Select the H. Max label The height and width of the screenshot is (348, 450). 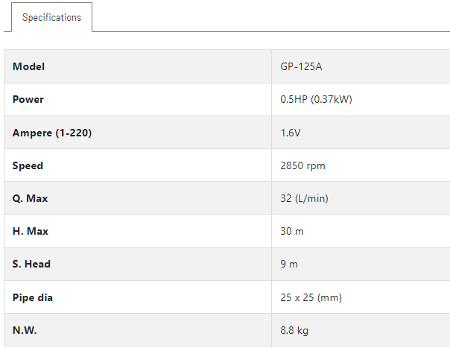coord(31,231)
